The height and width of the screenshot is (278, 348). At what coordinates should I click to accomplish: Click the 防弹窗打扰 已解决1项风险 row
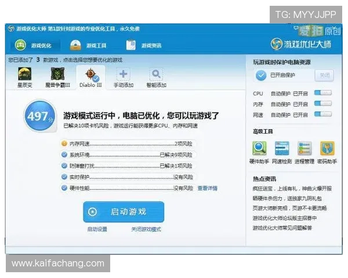(128, 166)
